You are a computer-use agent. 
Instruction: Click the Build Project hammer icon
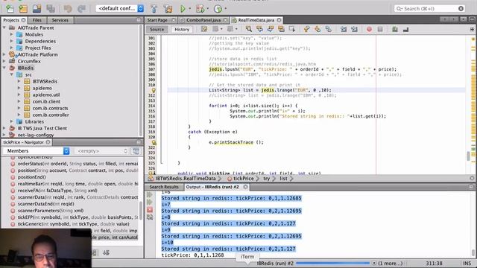click(154, 8)
